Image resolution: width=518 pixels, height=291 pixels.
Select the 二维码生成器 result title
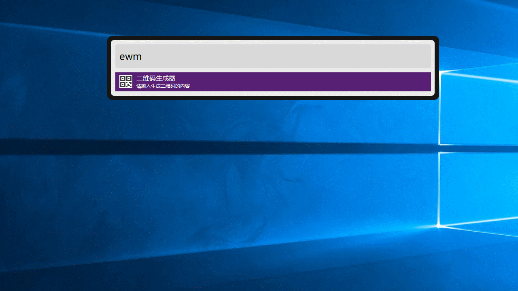[156, 78]
